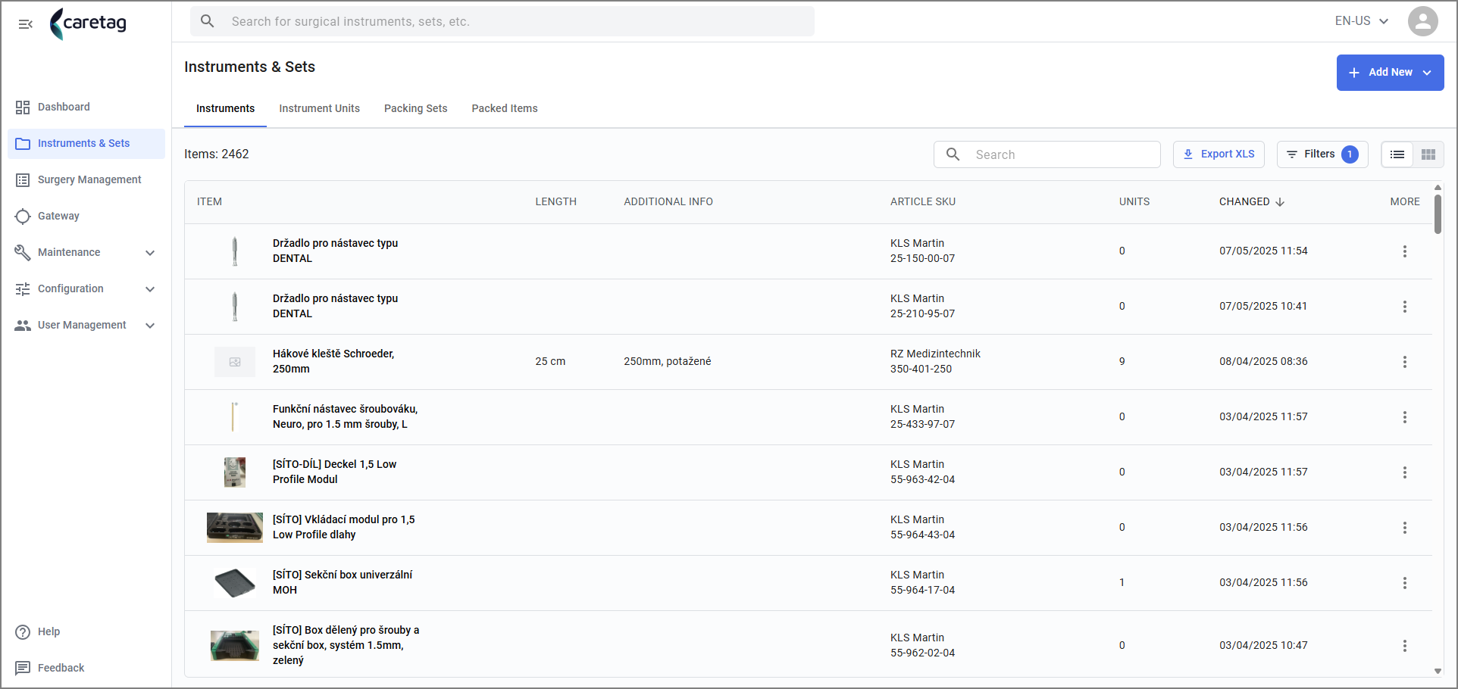
Task: Collapse the sidebar with the menu icon
Action: tap(25, 24)
